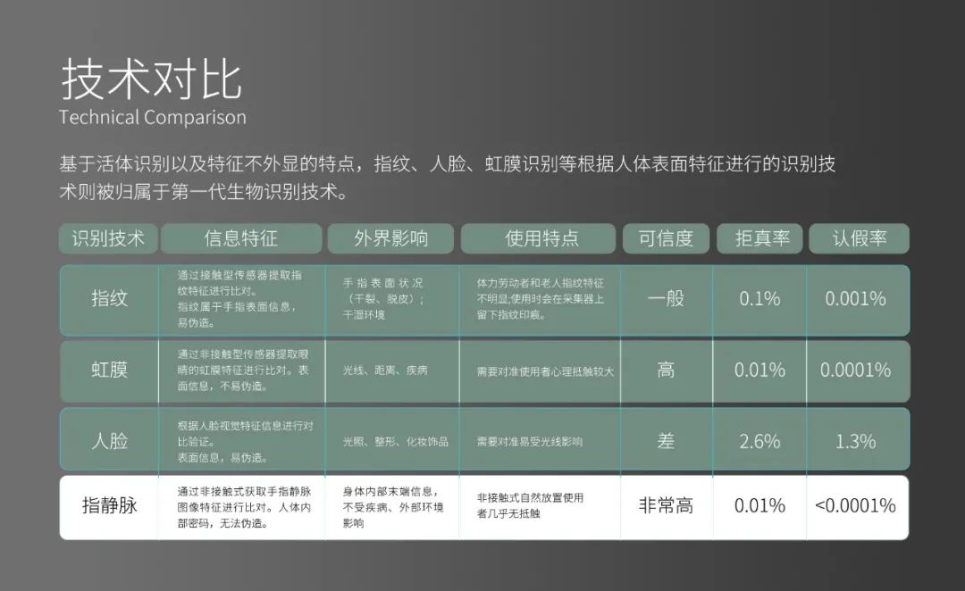This screenshot has height=591, width=965.
Task: Click the 非常高 credibility value
Action: click(x=666, y=505)
